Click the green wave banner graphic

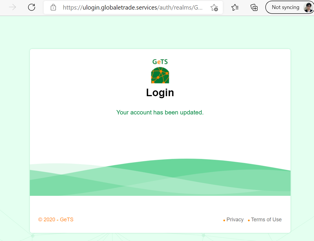(x=160, y=177)
